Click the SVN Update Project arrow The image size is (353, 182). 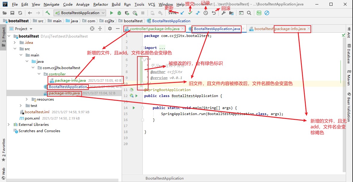click(182, 13)
